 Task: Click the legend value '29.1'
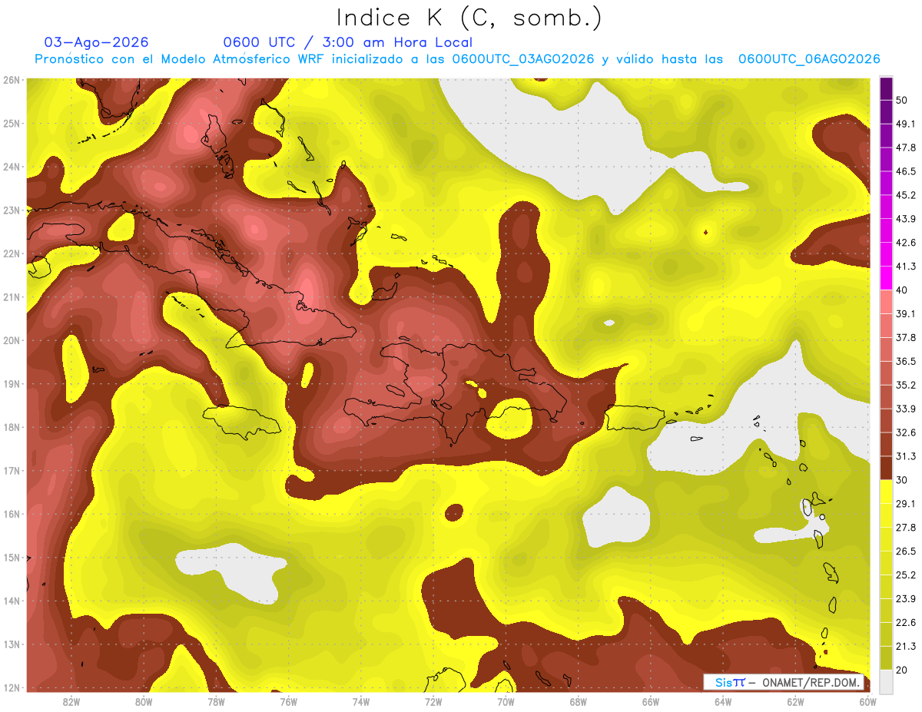[x=906, y=504]
